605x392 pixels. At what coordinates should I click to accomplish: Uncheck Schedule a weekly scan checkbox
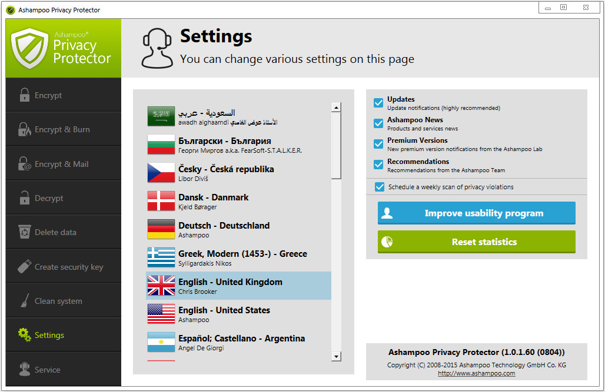[380, 187]
